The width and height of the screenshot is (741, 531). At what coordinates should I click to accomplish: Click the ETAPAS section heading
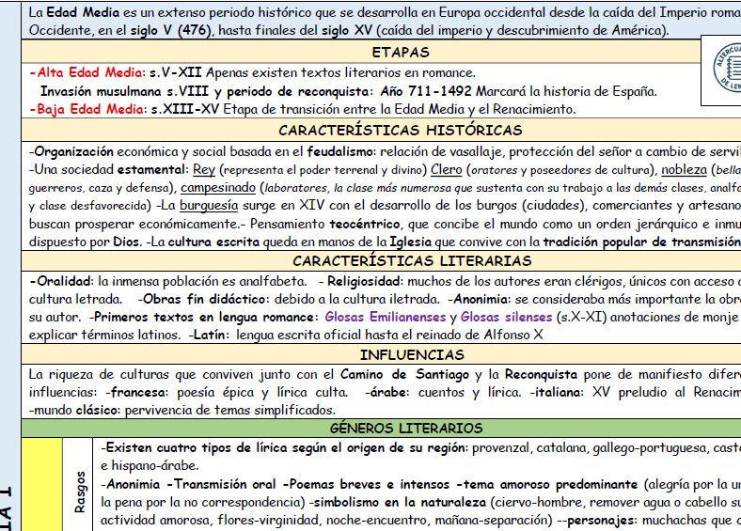[x=401, y=52]
